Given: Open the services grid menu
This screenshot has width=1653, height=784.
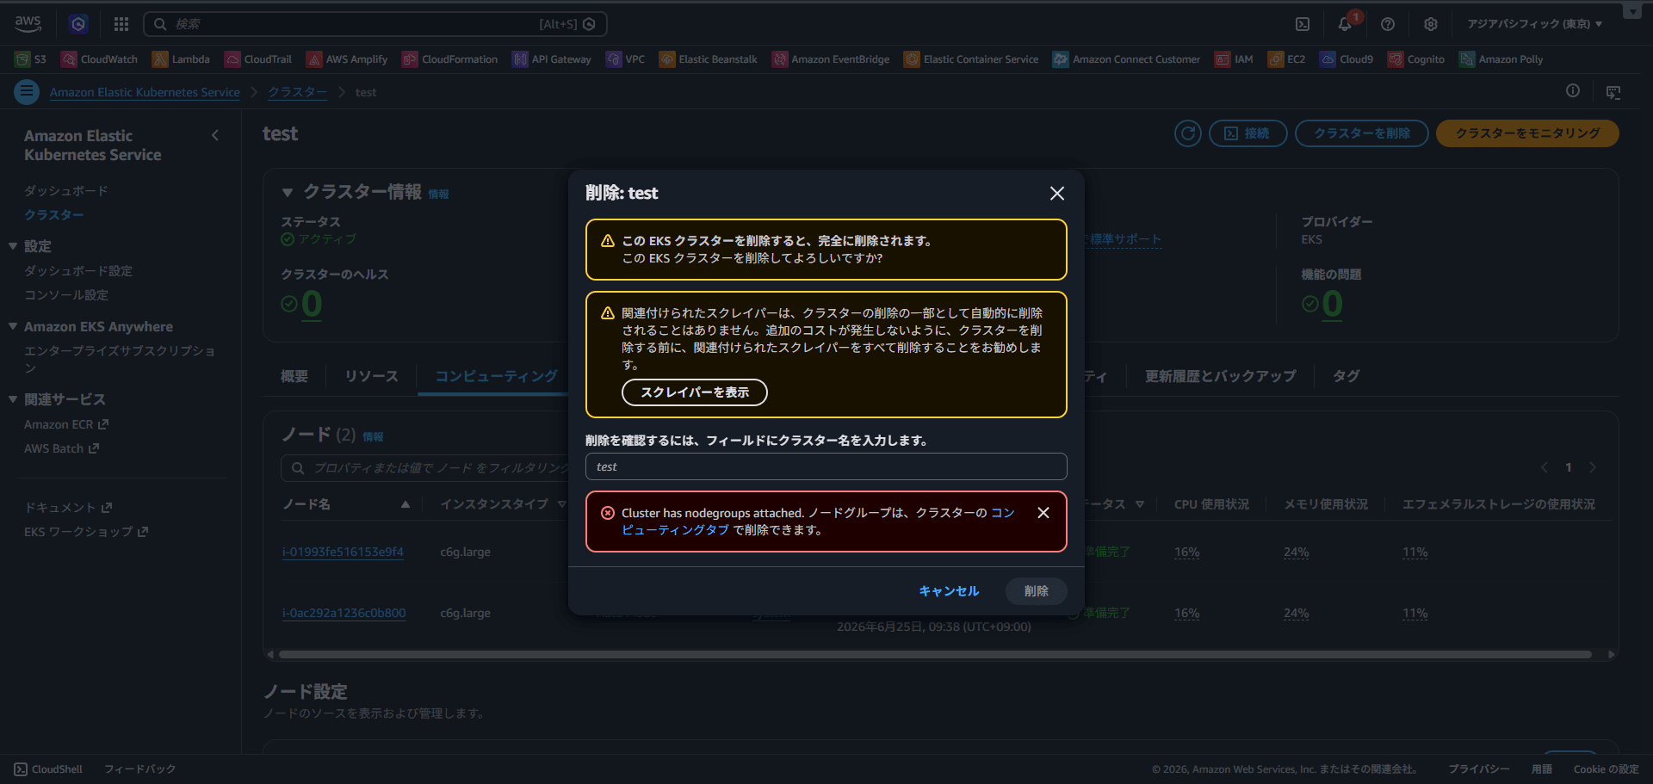Looking at the screenshot, I should coord(121,24).
